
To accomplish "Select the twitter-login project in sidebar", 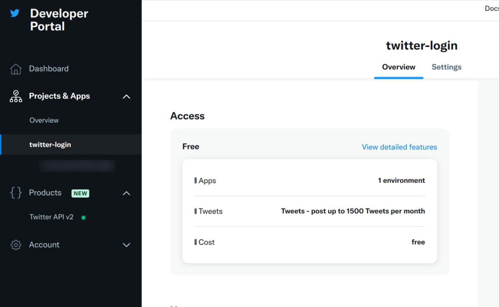I will pyautogui.click(x=50, y=145).
